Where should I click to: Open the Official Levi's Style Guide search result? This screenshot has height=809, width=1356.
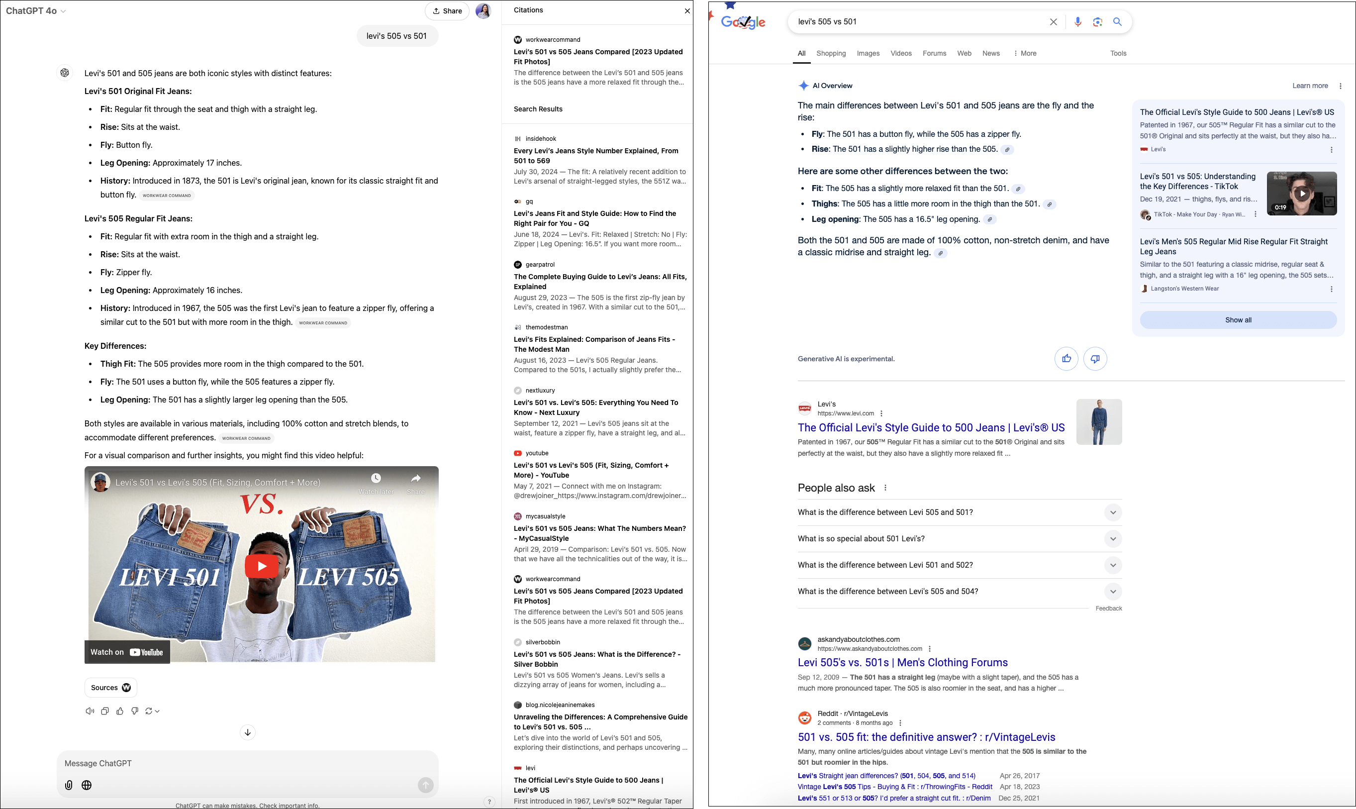pos(931,427)
